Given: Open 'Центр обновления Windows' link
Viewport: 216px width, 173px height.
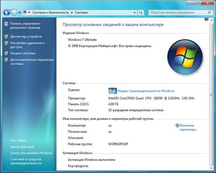Looking at the screenshot, I should [31, 153].
